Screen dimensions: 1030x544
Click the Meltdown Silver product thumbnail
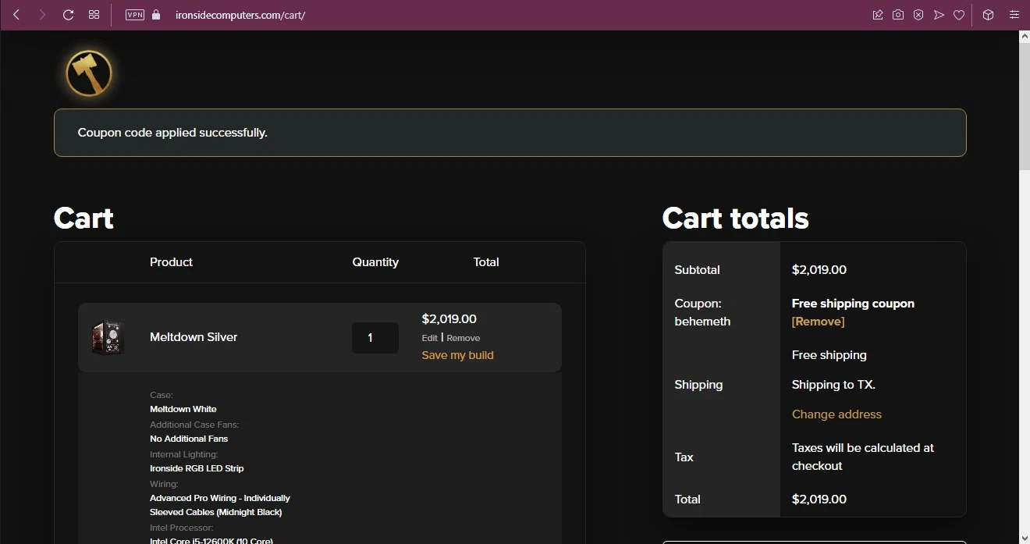[x=108, y=337]
